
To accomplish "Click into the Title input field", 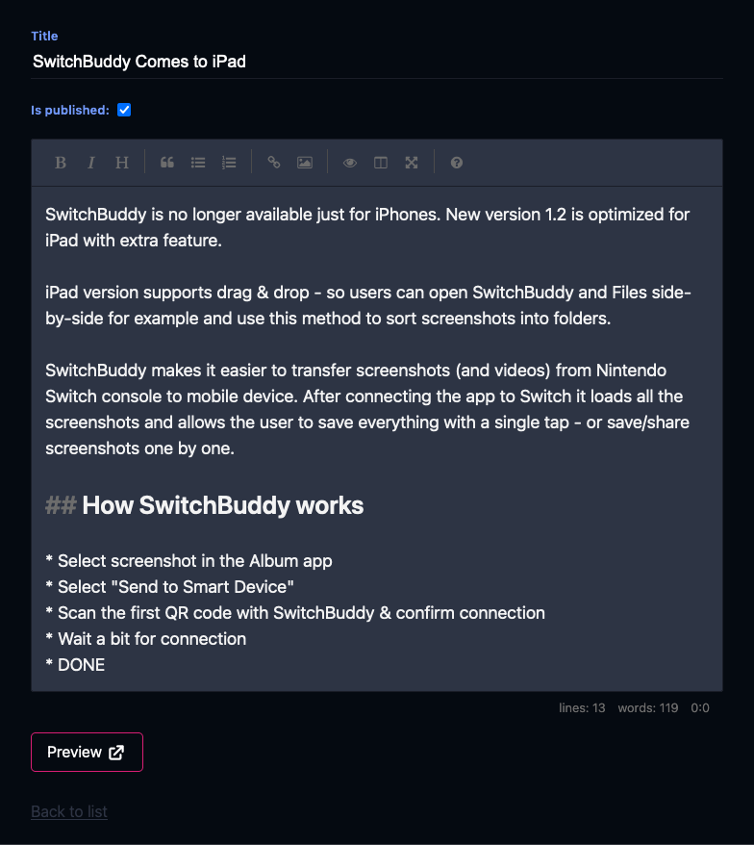I will (376, 62).
